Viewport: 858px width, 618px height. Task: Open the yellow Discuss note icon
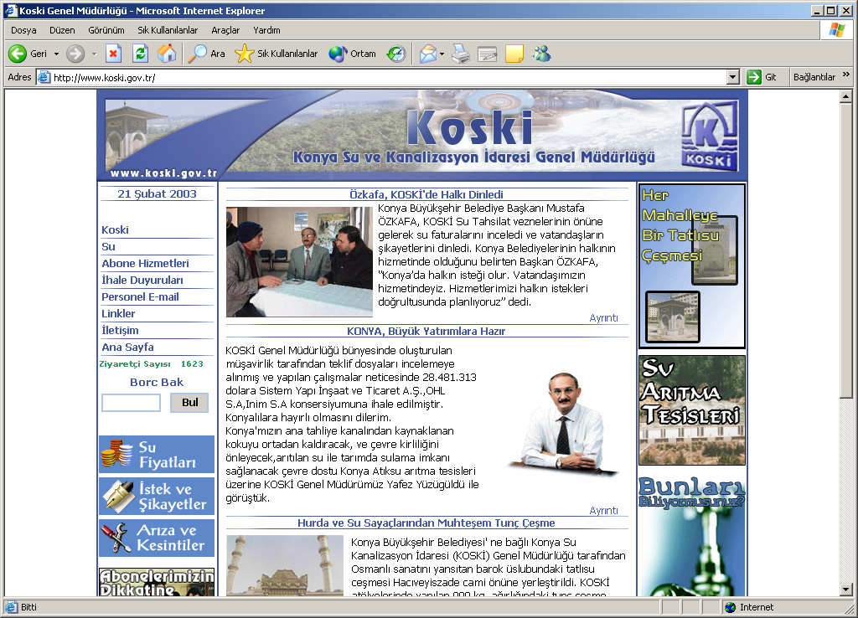tap(514, 54)
